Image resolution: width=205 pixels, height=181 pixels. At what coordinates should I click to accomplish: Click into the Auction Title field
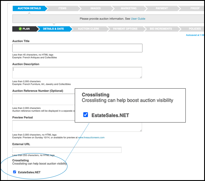(x=77, y=48)
